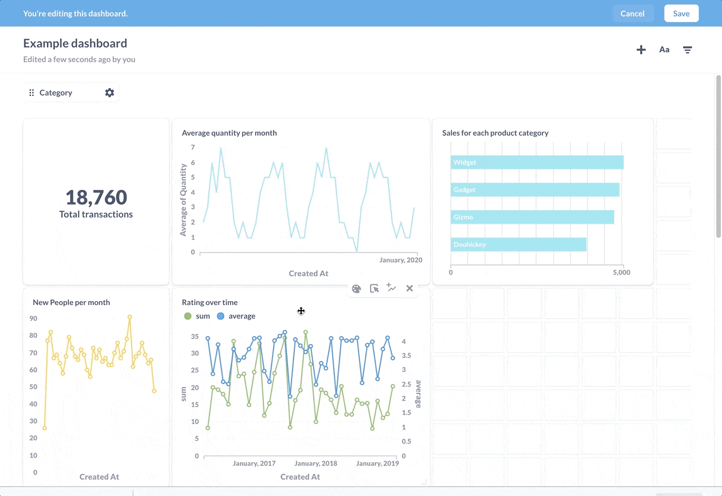This screenshot has width=722, height=496.
Task: Add a series to Rating over time
Action: point(392,288)
